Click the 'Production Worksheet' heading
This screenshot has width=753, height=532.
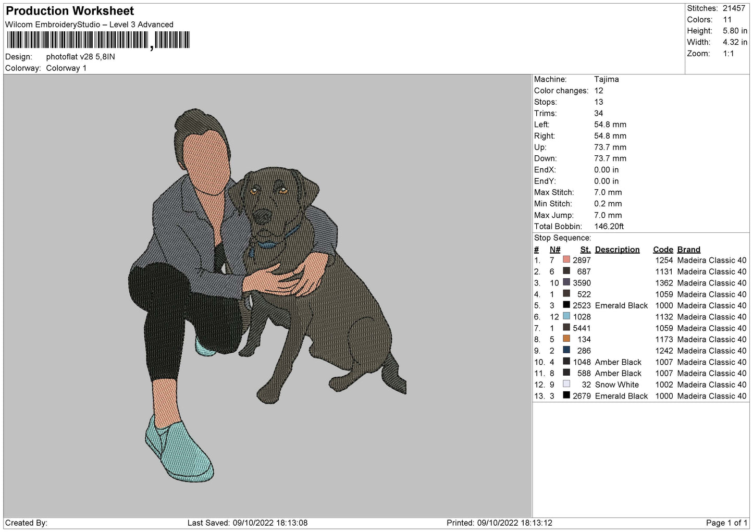click(x=70, y=11)
